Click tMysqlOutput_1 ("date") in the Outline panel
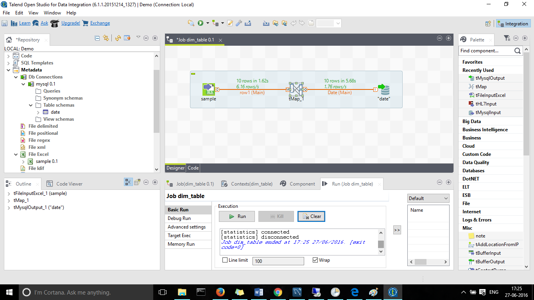Screen dimensions: 534x300 point(39,207)
